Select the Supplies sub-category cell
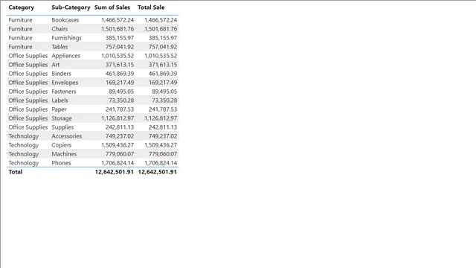Screen dimensions: 476x268 click(62, 127)
